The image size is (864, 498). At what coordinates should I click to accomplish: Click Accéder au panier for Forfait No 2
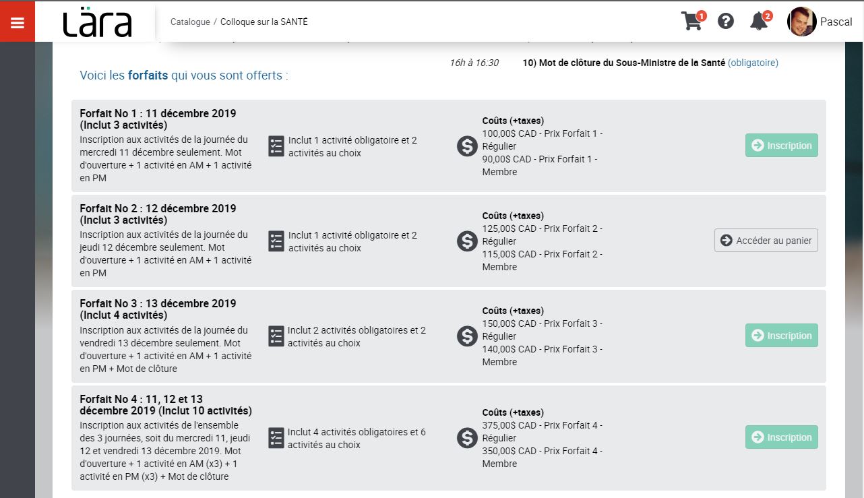[x=766, y=240]
